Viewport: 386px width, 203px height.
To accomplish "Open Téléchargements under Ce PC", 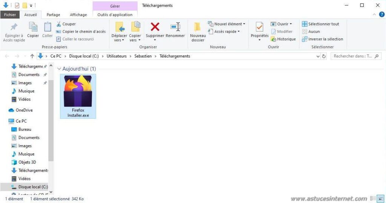I will (30, 170).
